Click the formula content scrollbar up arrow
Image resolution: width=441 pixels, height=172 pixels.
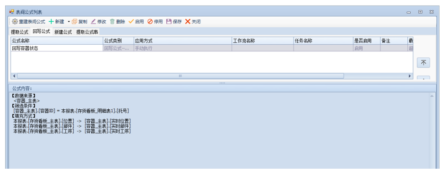click(x=432, y=96)
